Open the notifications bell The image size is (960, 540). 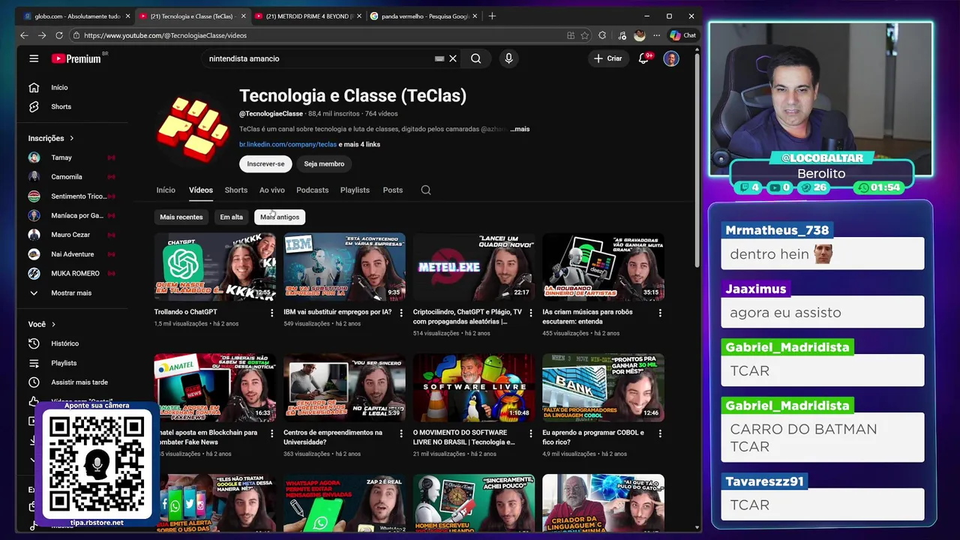pyautogui.click(x=643, y=58)
